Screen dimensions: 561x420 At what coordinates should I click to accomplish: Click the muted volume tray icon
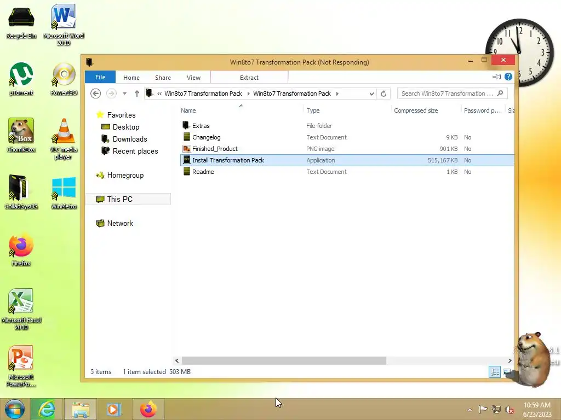[x=510, y=410]
